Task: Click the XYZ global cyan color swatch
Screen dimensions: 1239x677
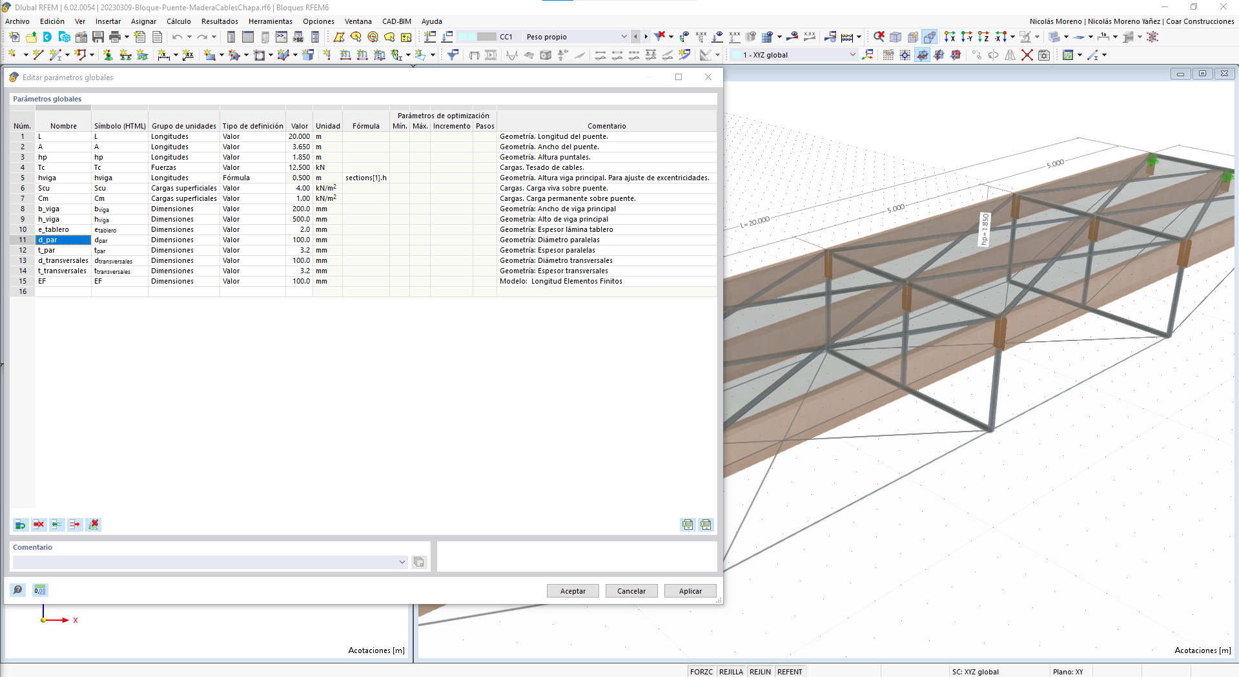Action: tap(736, 55)
